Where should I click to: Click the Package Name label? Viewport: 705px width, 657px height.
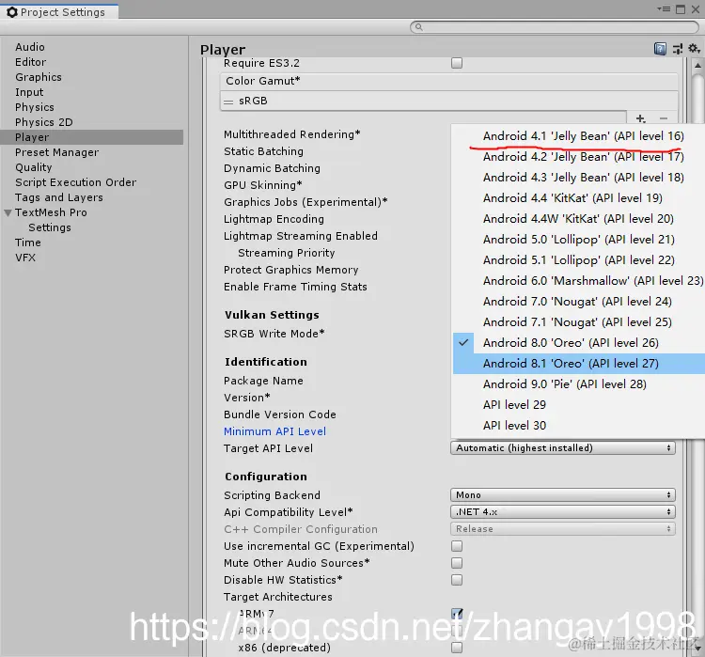point(263,381)
